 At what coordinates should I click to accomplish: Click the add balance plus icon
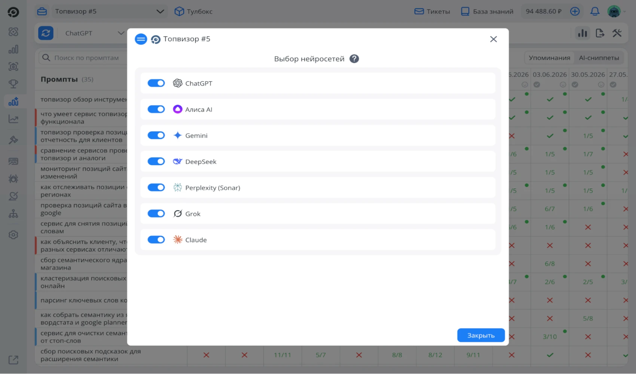pos(575,11)
